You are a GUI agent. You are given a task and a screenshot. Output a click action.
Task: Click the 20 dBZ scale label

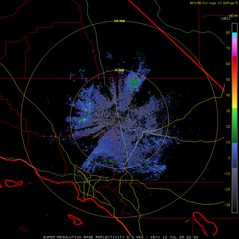pos(228,127)
